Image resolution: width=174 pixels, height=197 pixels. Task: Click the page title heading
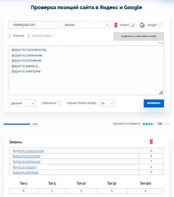coord(86,8)
